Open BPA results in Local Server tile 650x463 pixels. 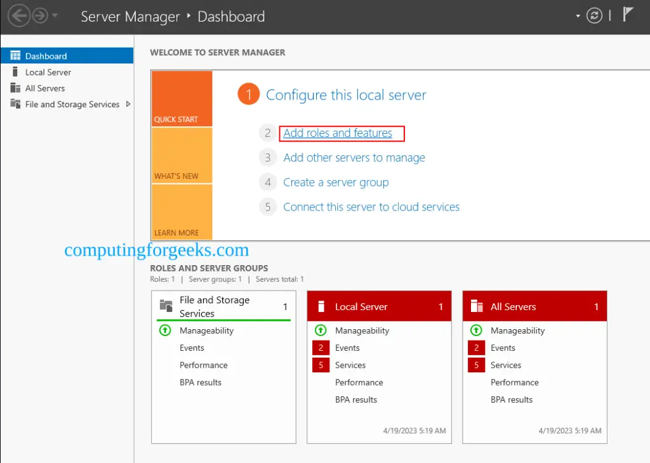click(x=356, y=400)
